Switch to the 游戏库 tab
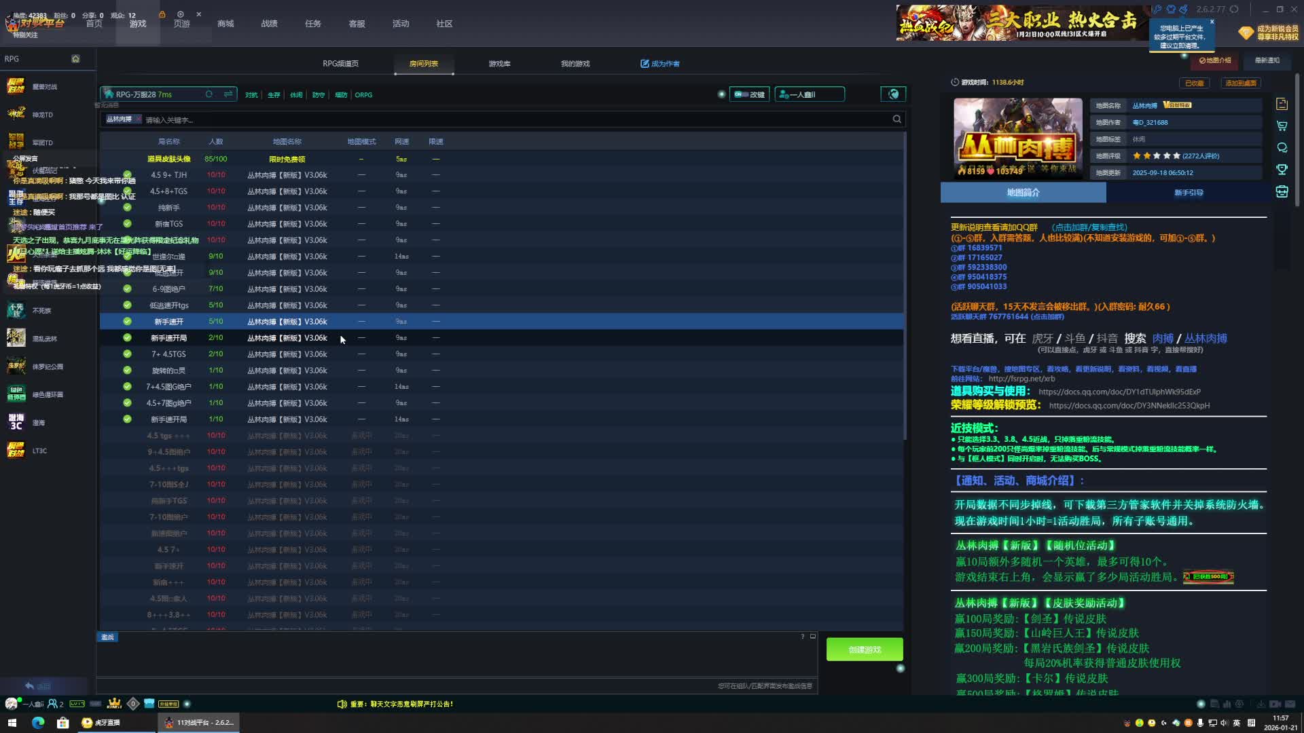 (499, 64)
